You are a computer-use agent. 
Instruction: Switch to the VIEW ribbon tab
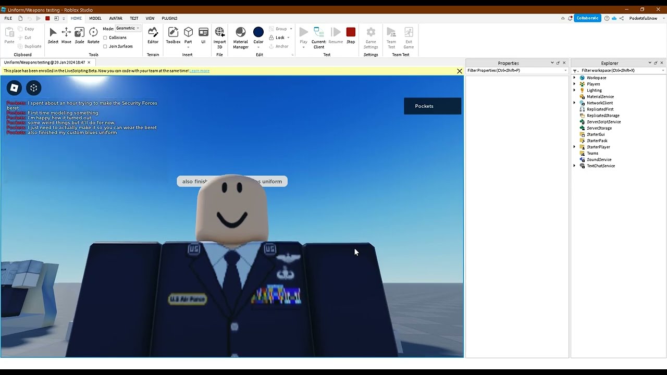pyautogui.click(x=150, y=18)
